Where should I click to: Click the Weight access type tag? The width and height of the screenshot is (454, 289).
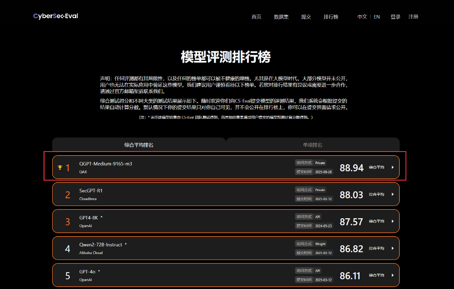[320, 244]
